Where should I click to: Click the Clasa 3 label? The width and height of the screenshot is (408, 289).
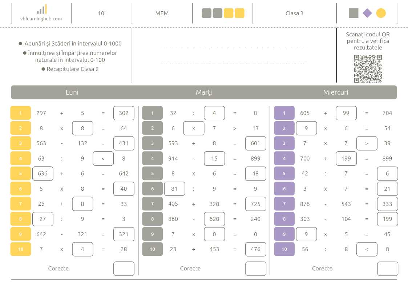[x=294, y=13]
